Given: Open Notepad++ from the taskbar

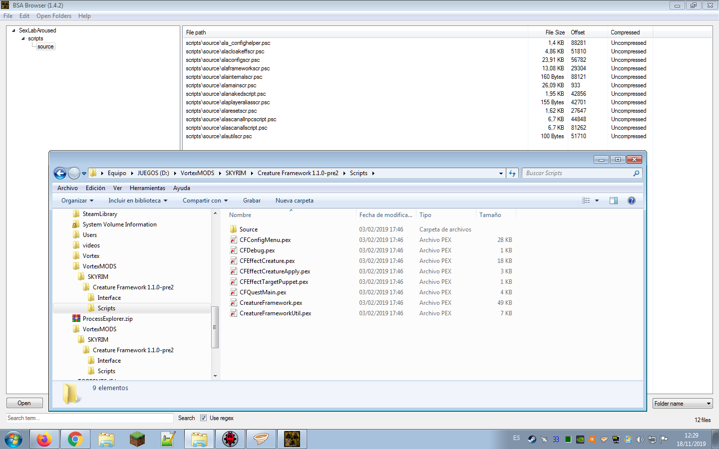Looking at the screenshot, I should pyautogui.click(x=168, y=439).
